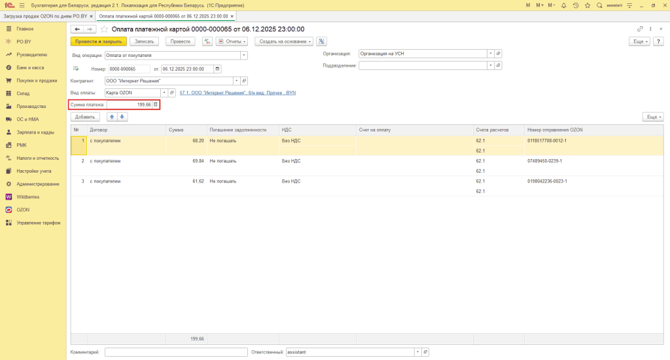Viewport: 670px width, 360px height.
Task: Go back with left arrow
Action: click(x=77, y=29)
